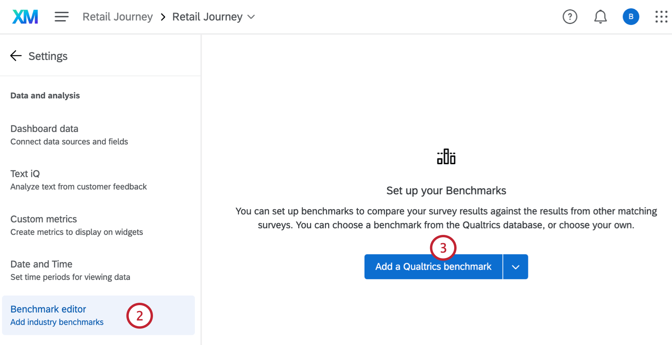The height and width of the screenshot is (345, 672).
Task: Open the benchmark options dropdown chevron
Action: [515, 266]
